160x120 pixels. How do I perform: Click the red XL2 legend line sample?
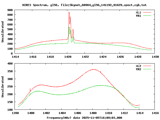coord(147,66)
